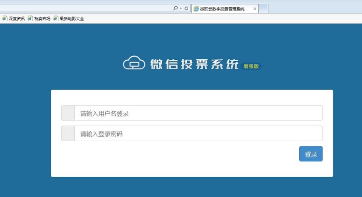Open the 深度资讯 favorites link
The width and height of the screenshot is (362, 197).
click(x=14, y=19)
